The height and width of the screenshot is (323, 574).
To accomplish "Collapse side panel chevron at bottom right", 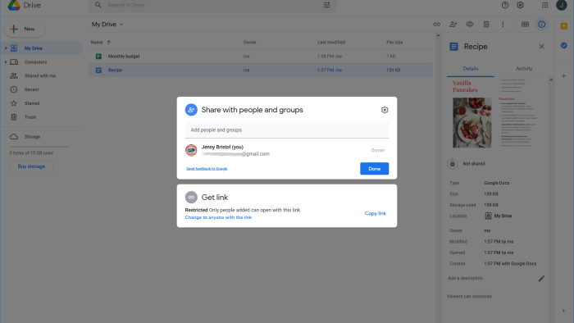I will [564, 311].
